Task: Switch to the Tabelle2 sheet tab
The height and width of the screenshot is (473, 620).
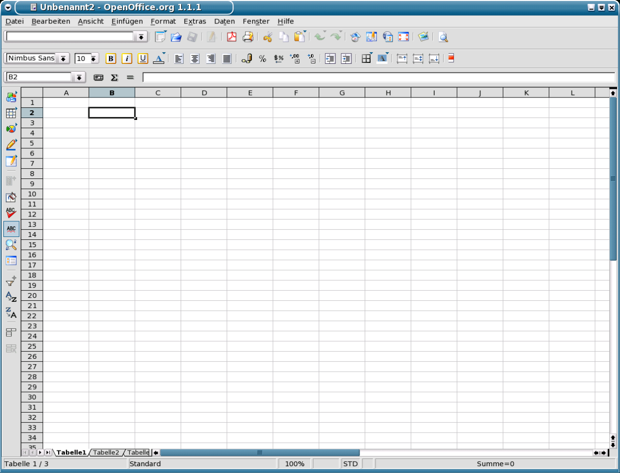Action: (106, 453)
